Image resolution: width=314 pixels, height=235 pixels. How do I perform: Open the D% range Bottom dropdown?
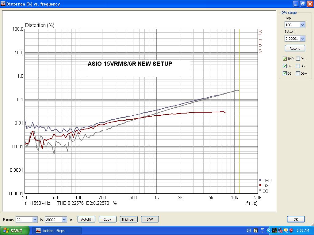(302, 38)
